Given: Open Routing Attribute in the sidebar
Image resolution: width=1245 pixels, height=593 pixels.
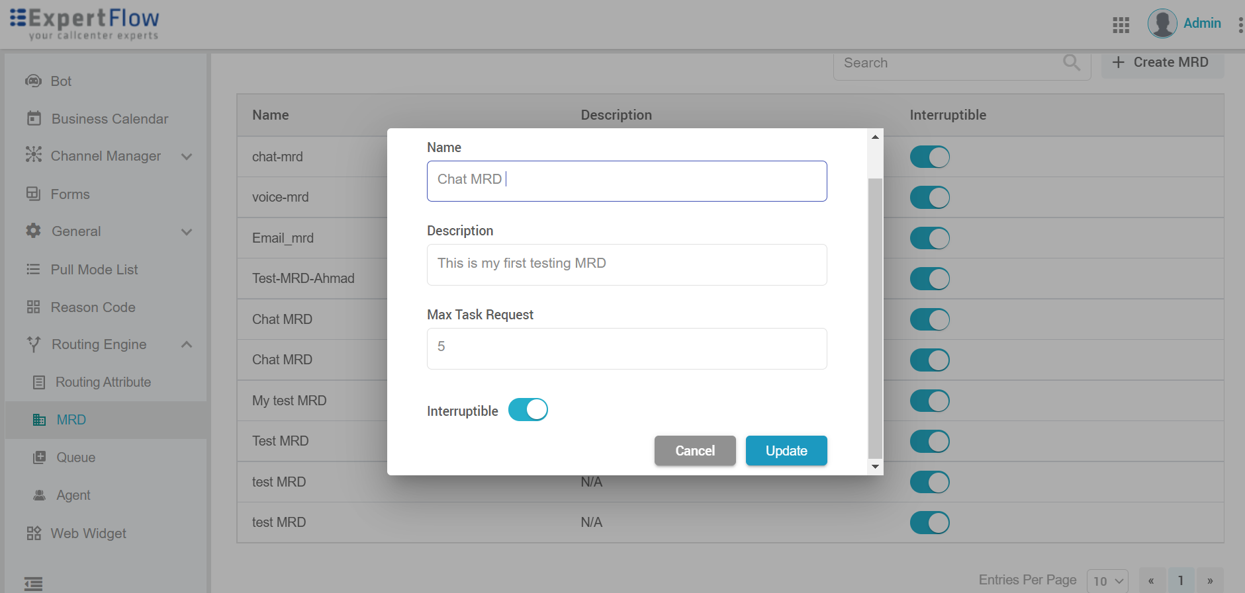Looking at the screenshot, I should pyautogui.click(x=103, y=382).
